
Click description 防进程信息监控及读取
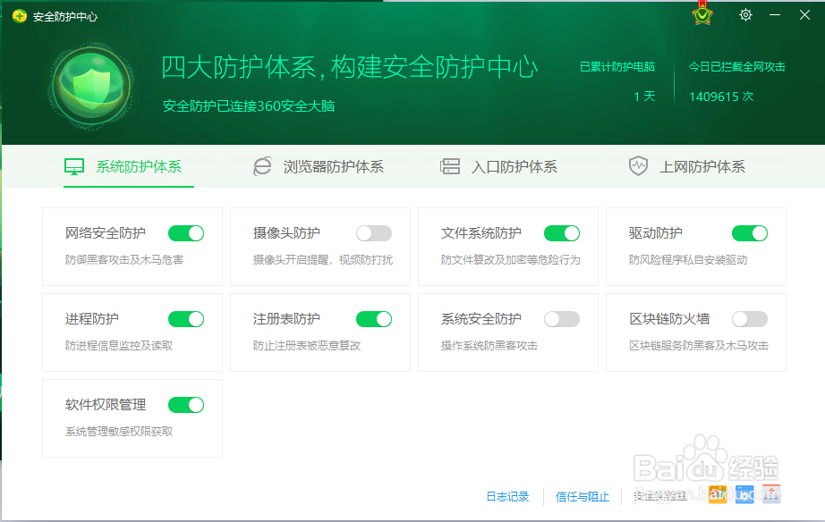tap(119, 345)
